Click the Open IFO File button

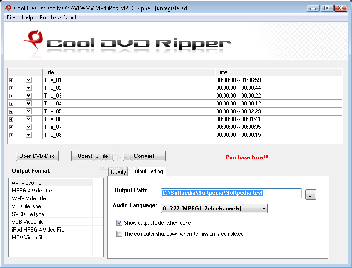(x=92, y=156)
